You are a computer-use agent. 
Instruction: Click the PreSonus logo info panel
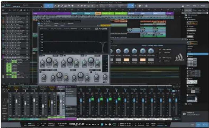(x=195, y=114)
